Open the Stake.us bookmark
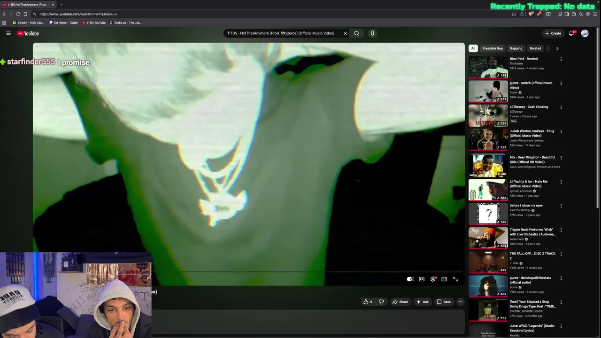Image resolution: width=601 pixels, height=338 pixels. point(126,23)
